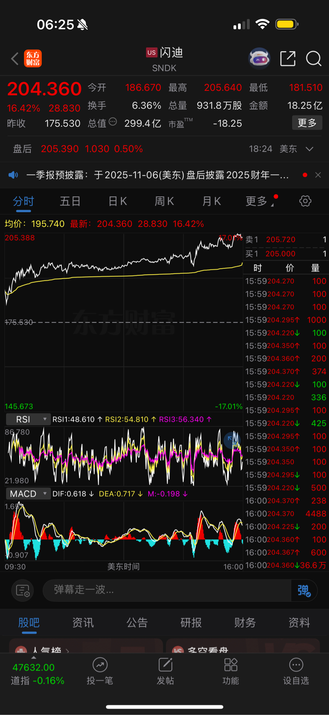Close the earnings announcement banner
329x715 pixels.
(318, 175)
